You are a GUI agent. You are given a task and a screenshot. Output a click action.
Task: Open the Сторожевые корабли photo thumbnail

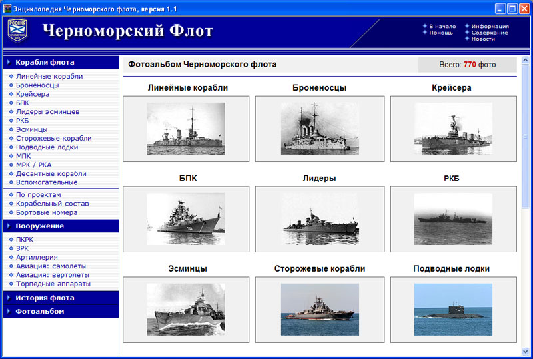319,309
